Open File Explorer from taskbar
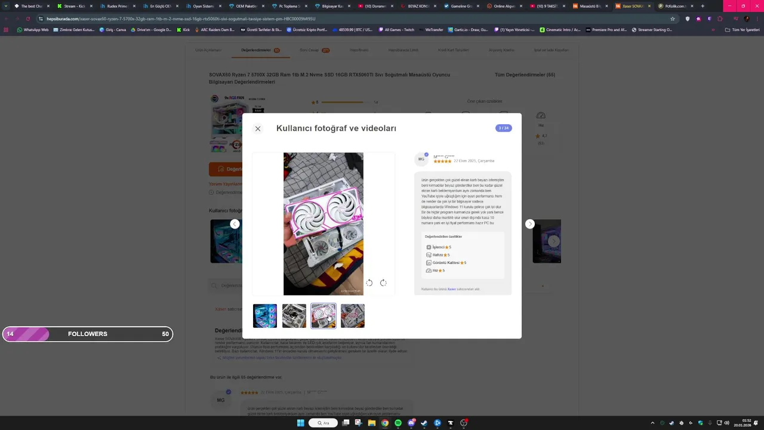Image resolution: width=764 pixels, height=430 pixels. tap(371, 423)
